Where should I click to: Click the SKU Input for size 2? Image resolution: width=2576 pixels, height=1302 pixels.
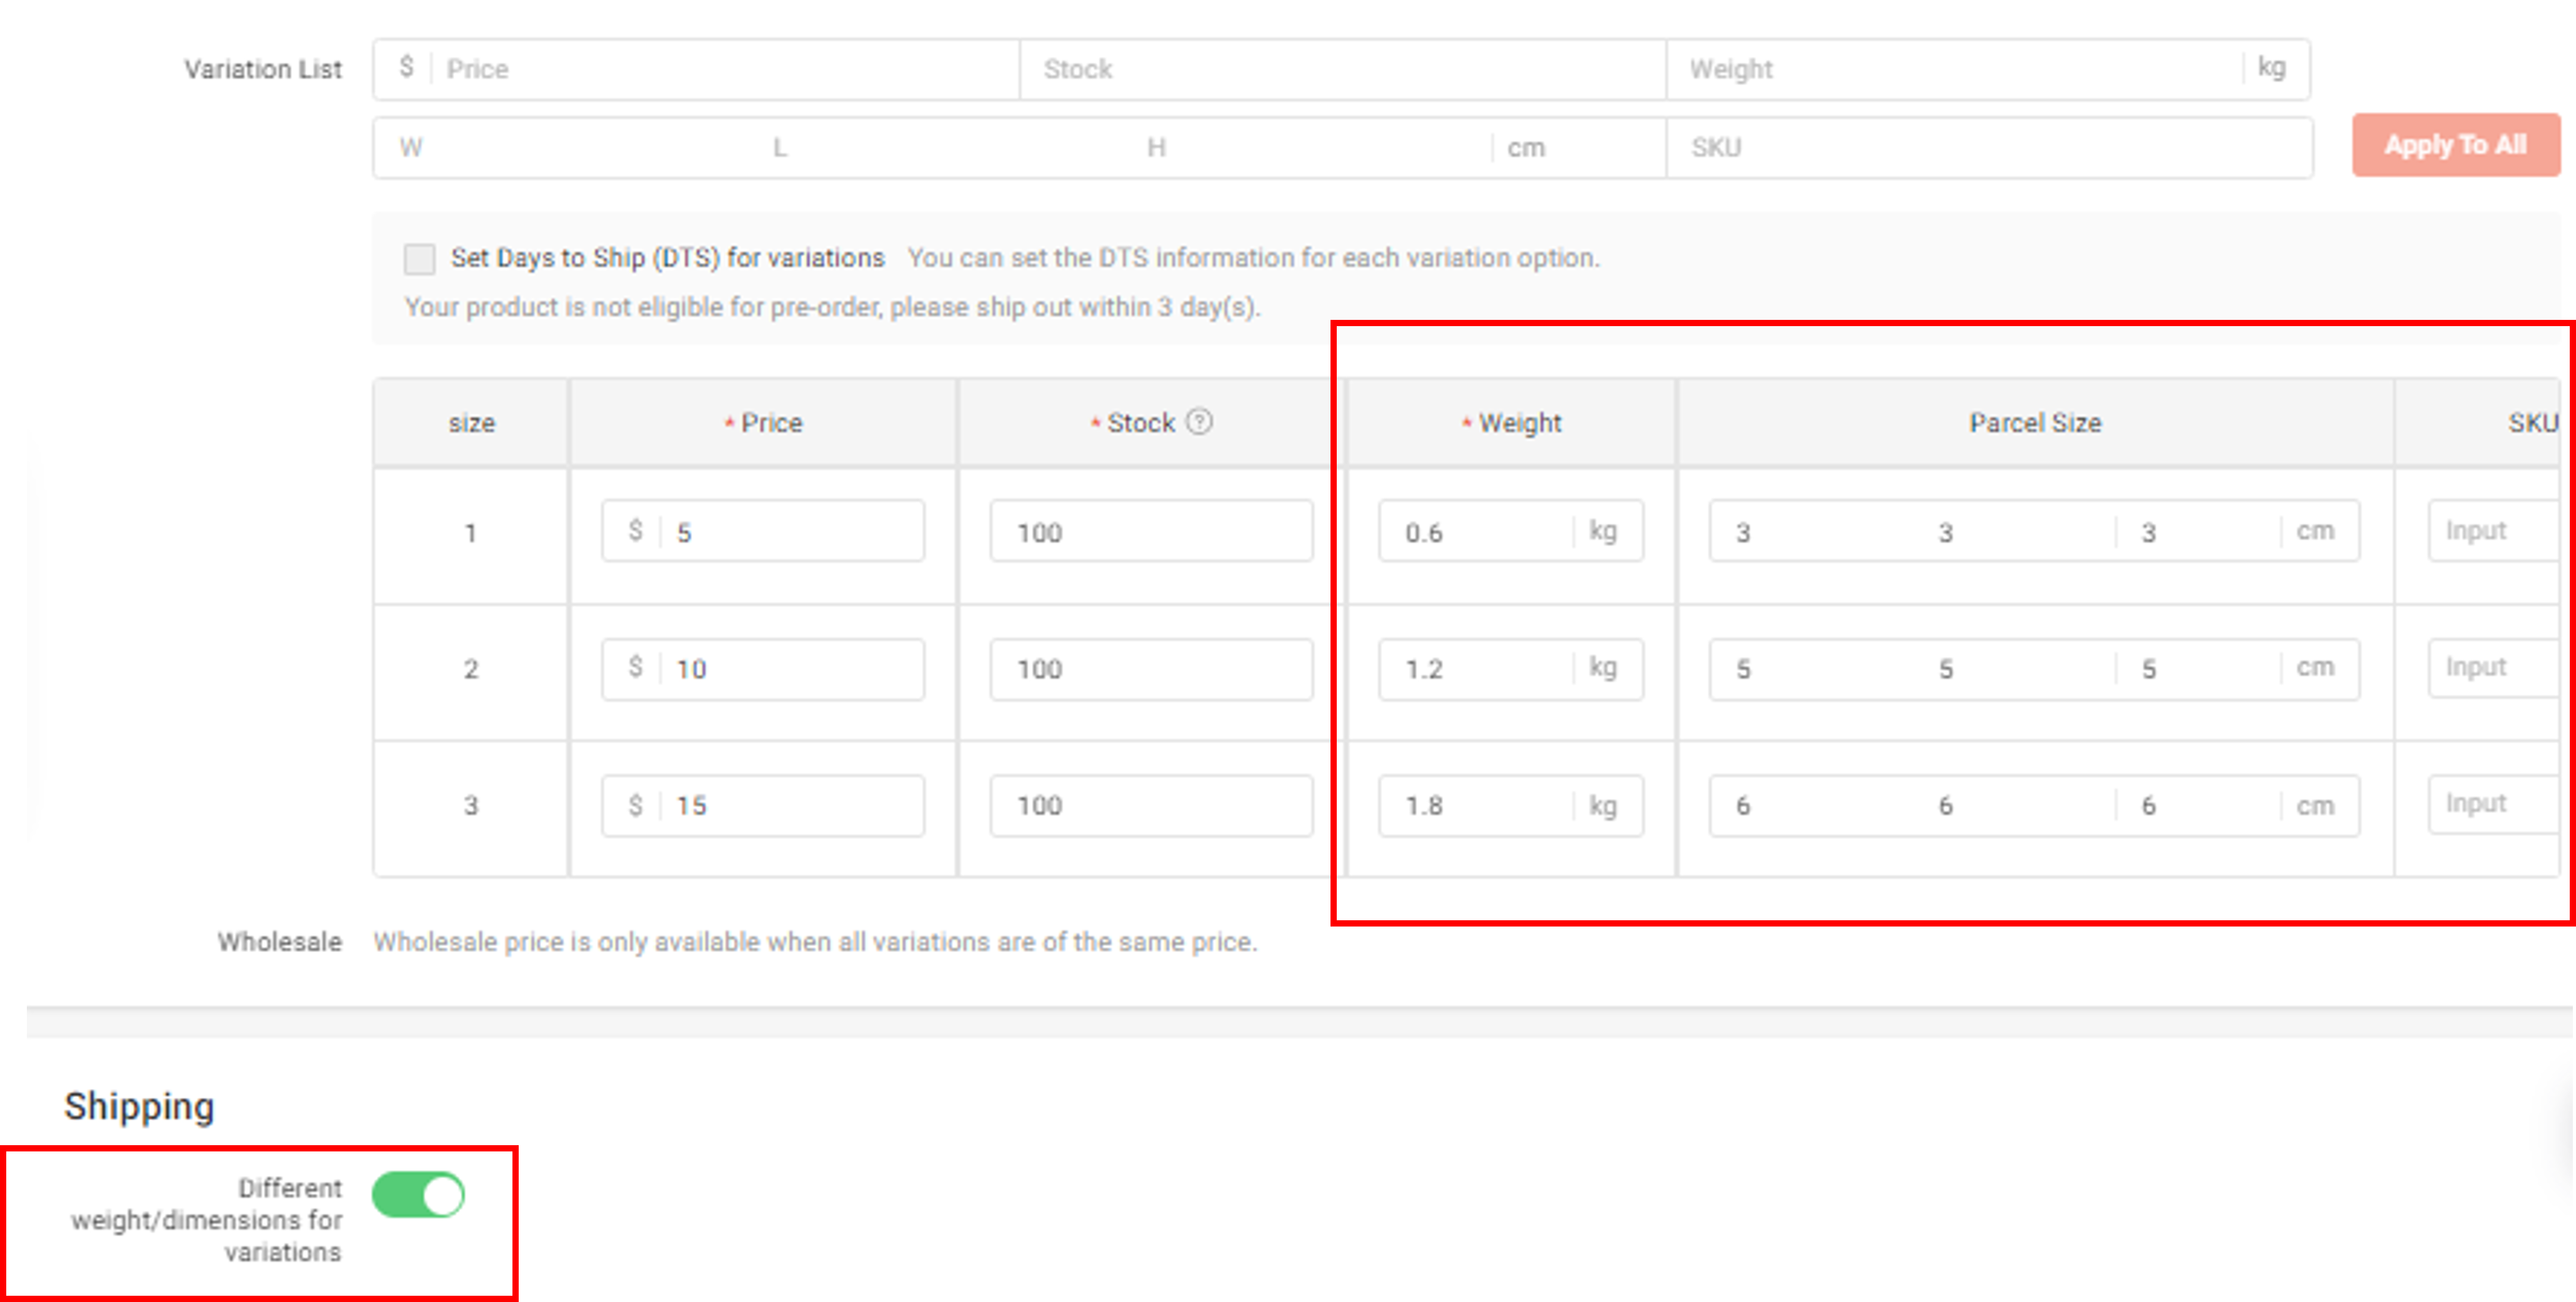tap(2490, 667)
